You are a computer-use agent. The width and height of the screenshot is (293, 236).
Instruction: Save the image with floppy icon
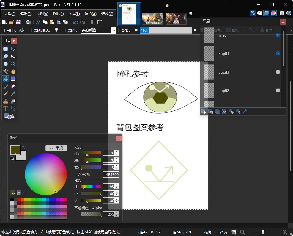point(18,22)
